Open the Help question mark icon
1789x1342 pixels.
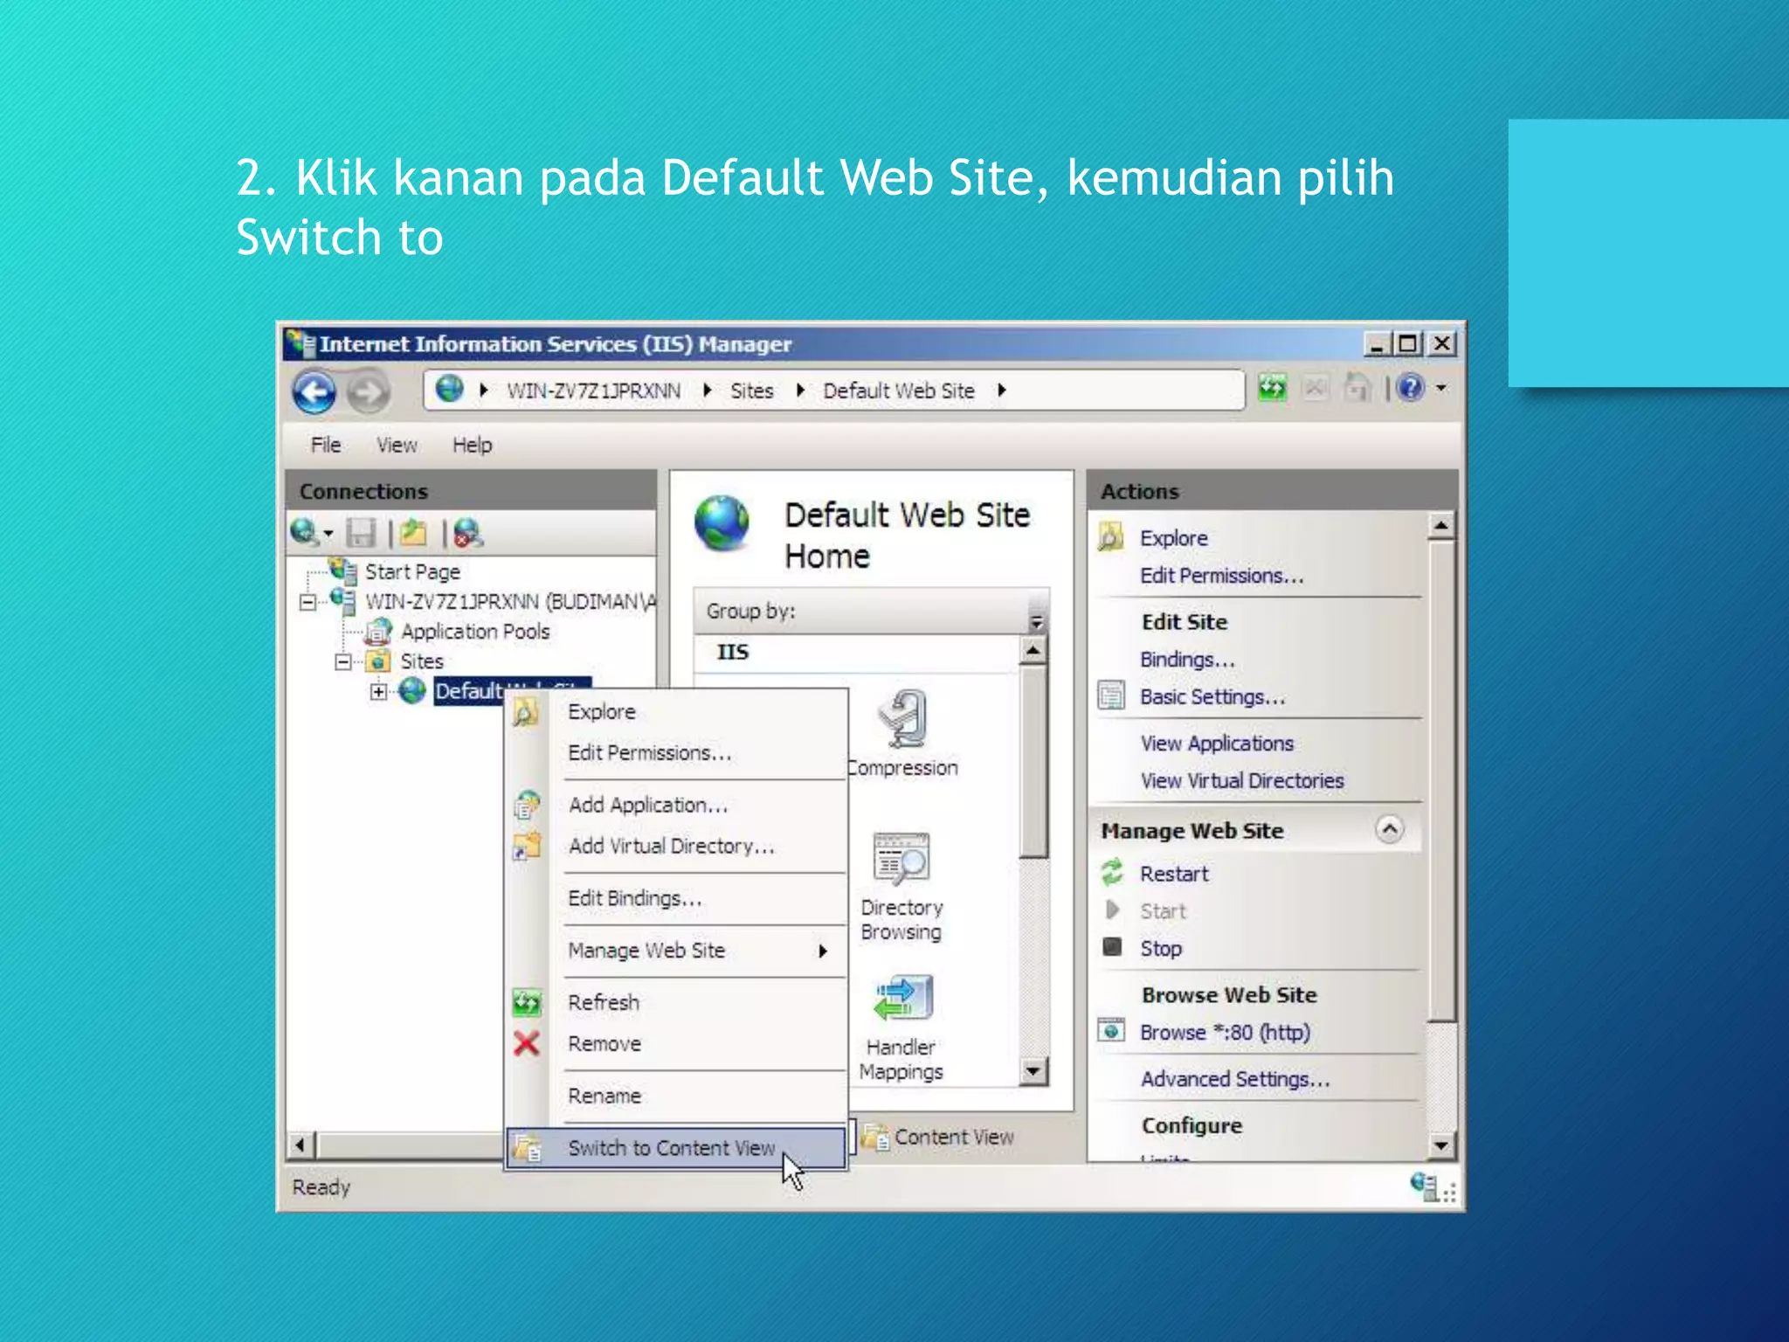[x=1411, y=387]
